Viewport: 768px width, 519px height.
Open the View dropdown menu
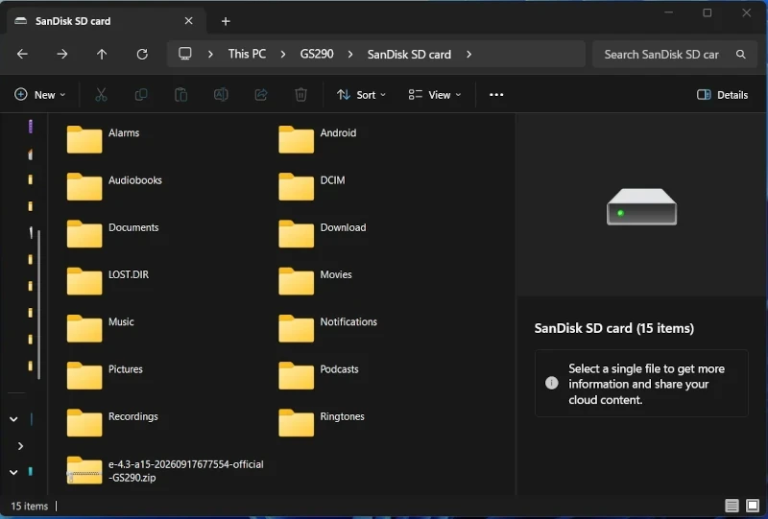[x=435, y=95]
